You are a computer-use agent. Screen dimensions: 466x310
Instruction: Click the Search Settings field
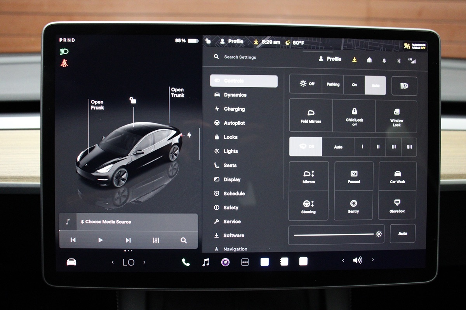[240, 57]
